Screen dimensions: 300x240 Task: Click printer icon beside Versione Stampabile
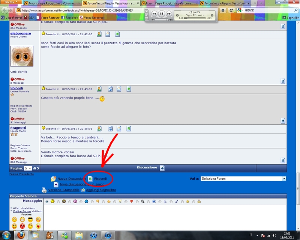coord(44,190)
